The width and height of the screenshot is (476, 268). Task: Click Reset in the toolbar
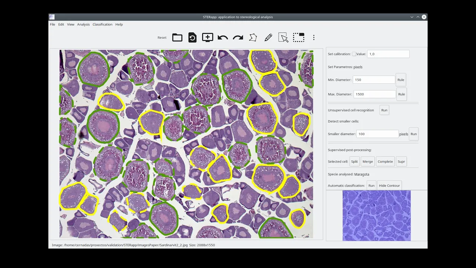162,38
